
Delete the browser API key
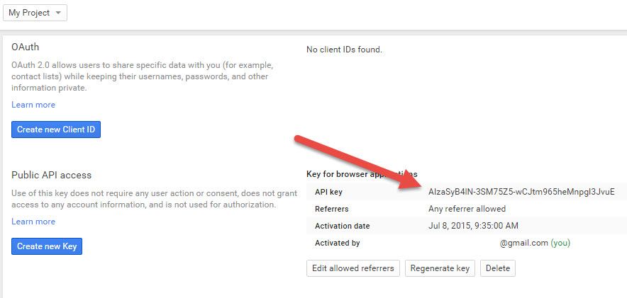(498, 268)
